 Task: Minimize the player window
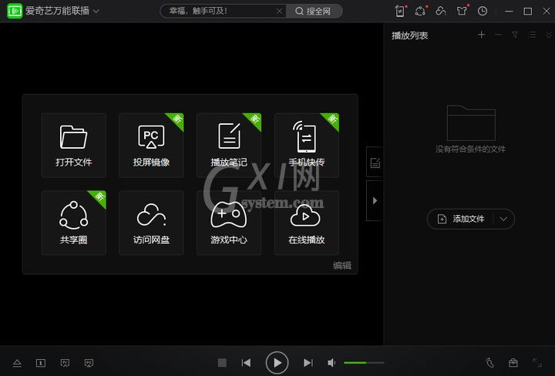509,12
